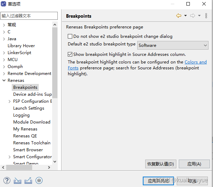Select Device add-ins Support item

(x=33, y=94)
